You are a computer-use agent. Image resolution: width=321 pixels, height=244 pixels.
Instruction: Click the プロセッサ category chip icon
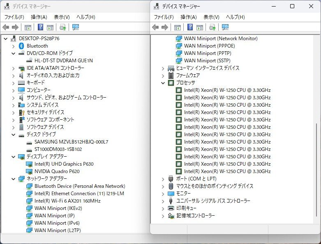pyautogui.click(x=171, y=83)
